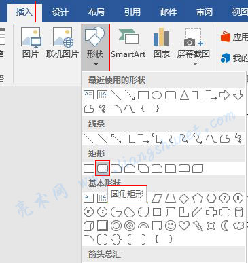Select the lightning bolt shape

point(198,226)
